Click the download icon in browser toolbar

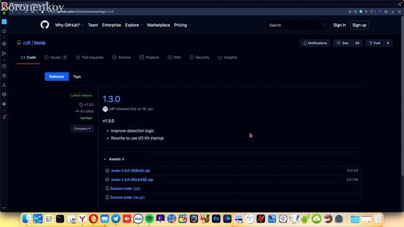click(393, 11)
